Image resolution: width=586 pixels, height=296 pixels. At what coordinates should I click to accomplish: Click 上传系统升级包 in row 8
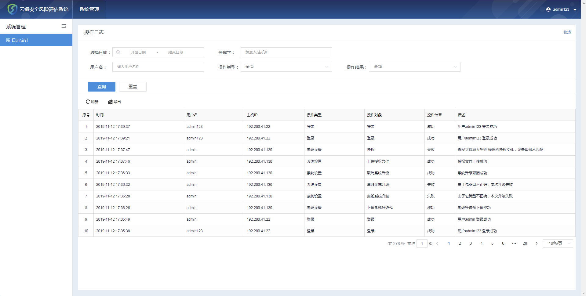(x=380, y=208)
